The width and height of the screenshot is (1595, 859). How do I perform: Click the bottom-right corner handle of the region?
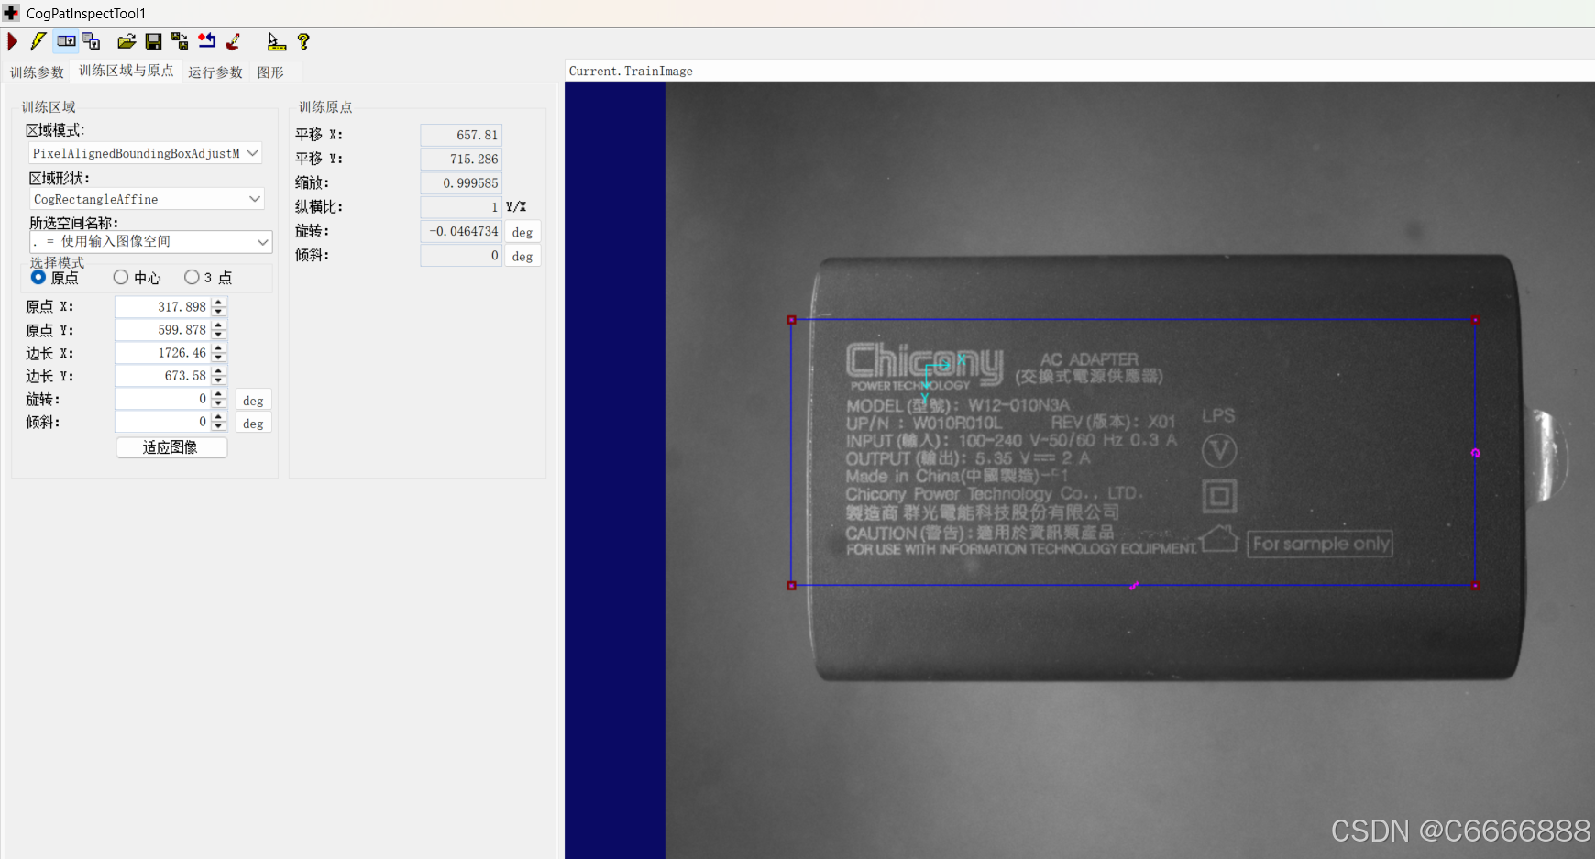coord(1475,585)
